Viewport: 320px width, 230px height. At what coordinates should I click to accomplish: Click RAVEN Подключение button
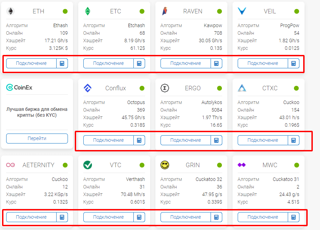[x=186, y=63]
